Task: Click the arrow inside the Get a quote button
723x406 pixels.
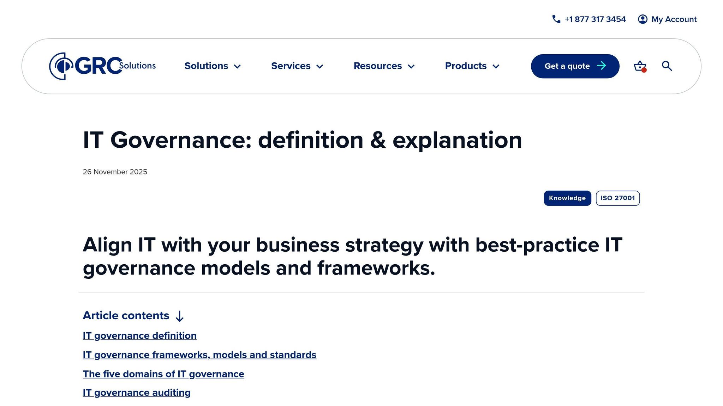Action: point(601,66)
